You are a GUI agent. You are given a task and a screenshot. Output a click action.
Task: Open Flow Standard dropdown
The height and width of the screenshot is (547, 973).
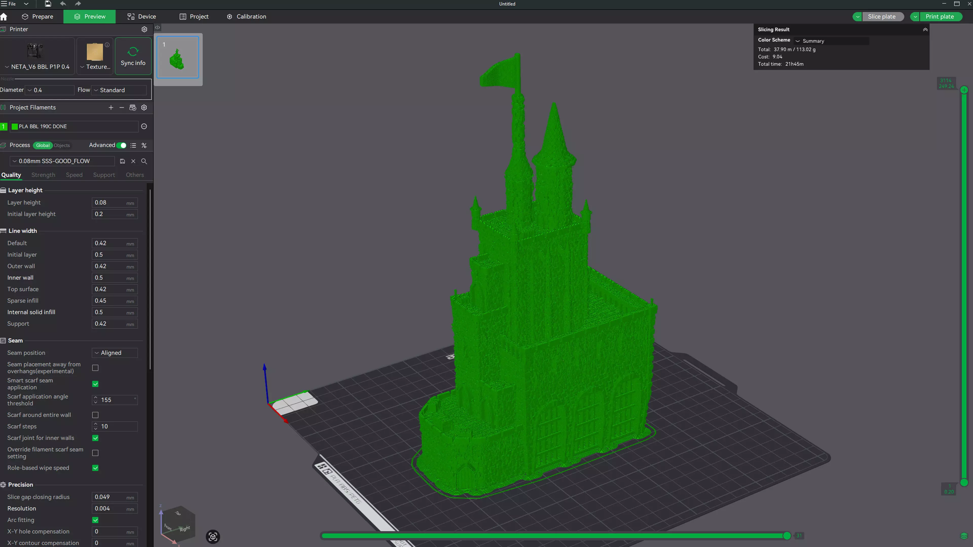(119, 90)
